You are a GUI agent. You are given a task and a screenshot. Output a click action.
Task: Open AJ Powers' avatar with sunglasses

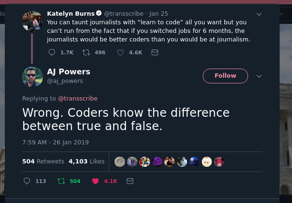[32, 77]
